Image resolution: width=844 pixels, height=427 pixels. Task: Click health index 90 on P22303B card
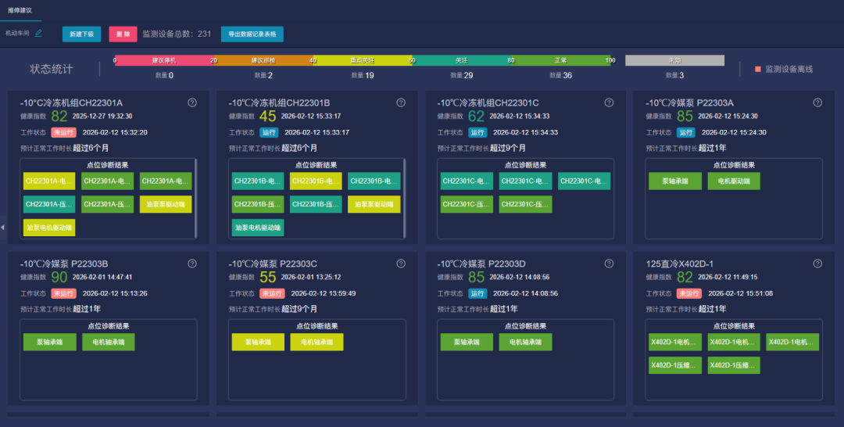[59, 278]
